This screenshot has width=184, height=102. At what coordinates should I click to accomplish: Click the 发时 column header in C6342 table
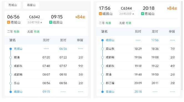(x=63, y=40)
